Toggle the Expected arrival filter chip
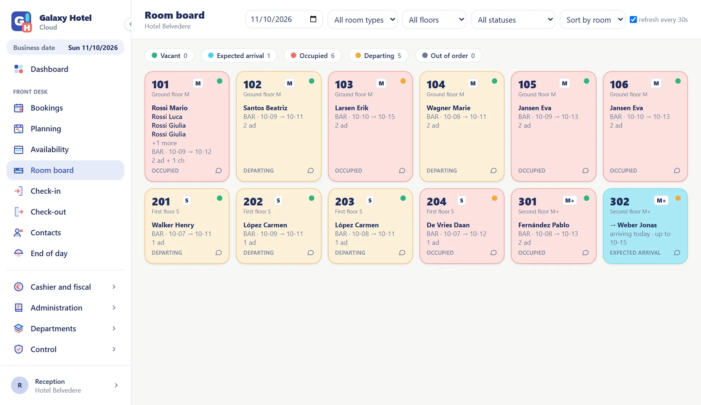The height and width of the screenshot is (405, 701). (239, 55)
